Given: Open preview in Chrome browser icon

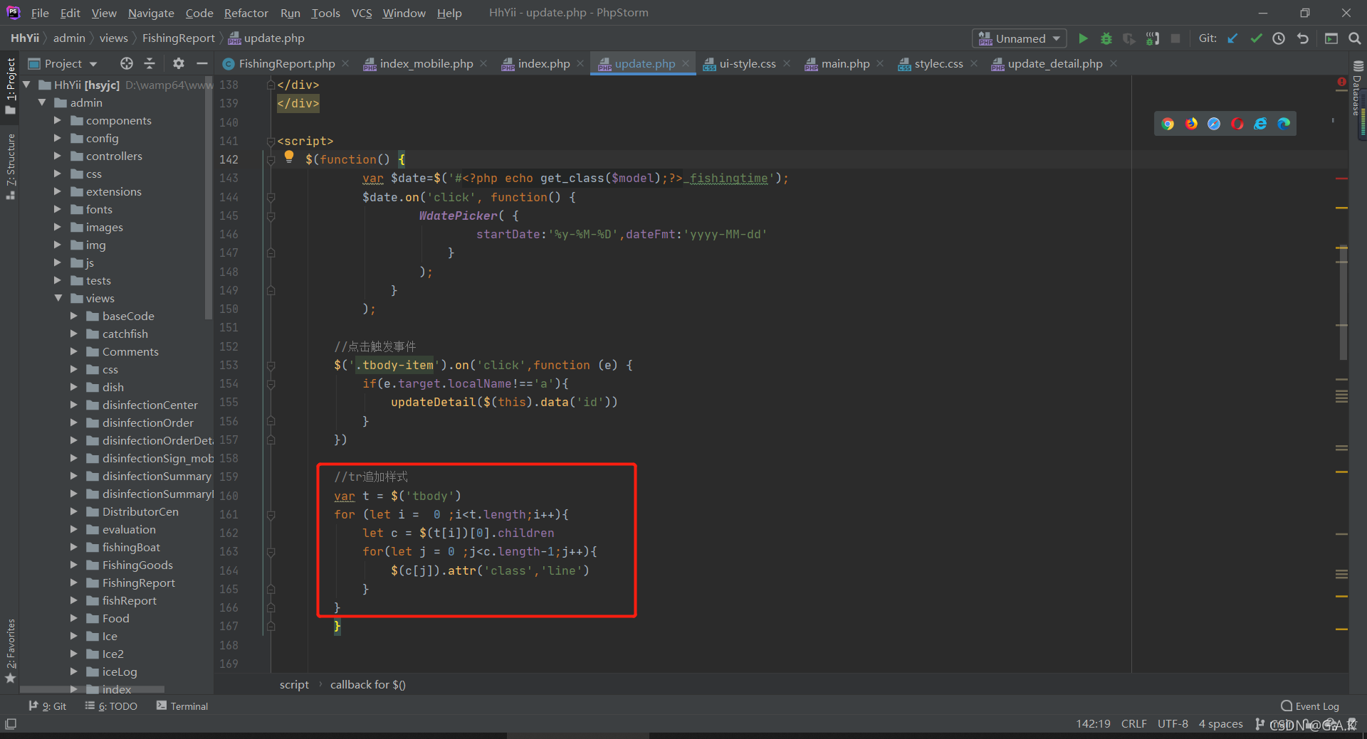Looking at the screenshot, I should point(1168,124).
